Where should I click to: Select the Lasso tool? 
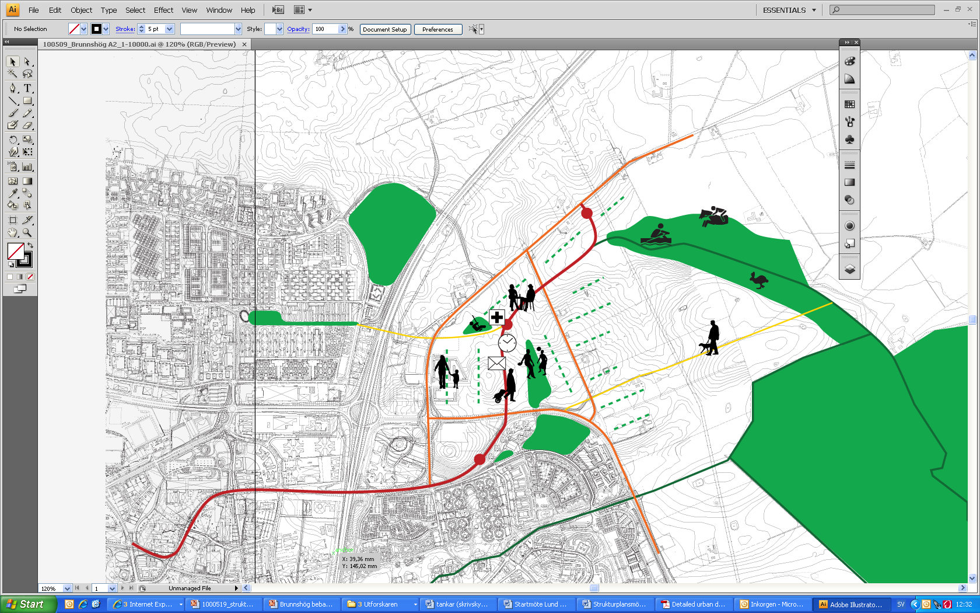point(27,74)
